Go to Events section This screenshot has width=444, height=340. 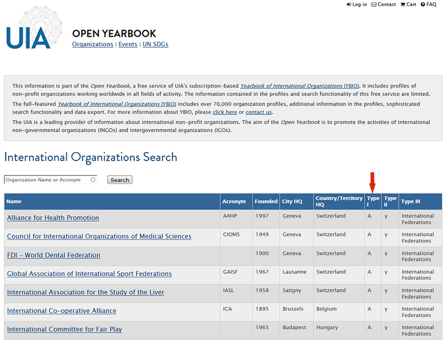click(x=128, y=44)
